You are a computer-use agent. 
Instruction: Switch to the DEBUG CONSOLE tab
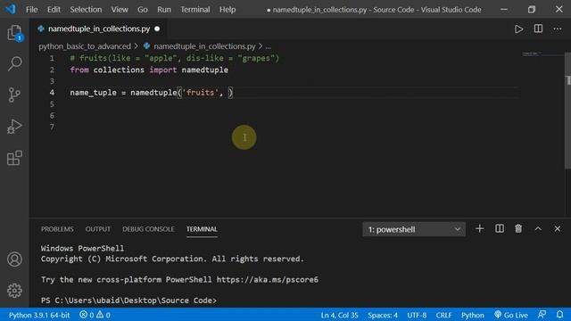(x=148, y=229)
